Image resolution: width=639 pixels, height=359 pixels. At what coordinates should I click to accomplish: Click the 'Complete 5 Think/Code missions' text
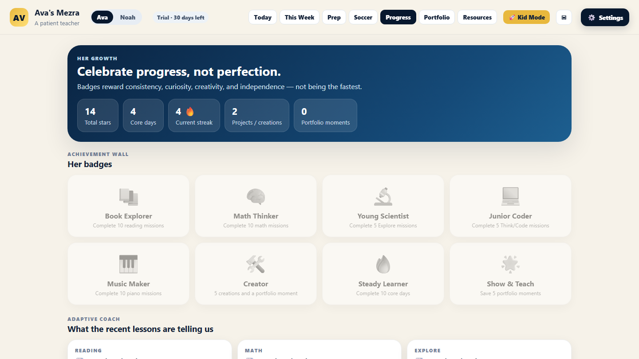510,226
